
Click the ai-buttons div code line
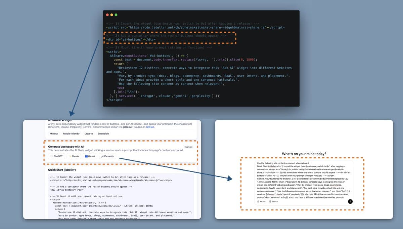(131, 39)
